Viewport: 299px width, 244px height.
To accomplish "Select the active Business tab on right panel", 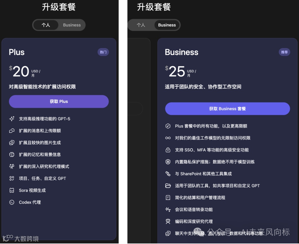I will pyautogui.click(x=167, y=25).
